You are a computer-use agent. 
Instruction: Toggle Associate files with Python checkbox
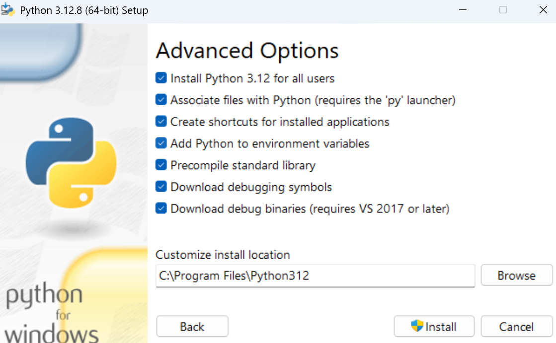161,100
